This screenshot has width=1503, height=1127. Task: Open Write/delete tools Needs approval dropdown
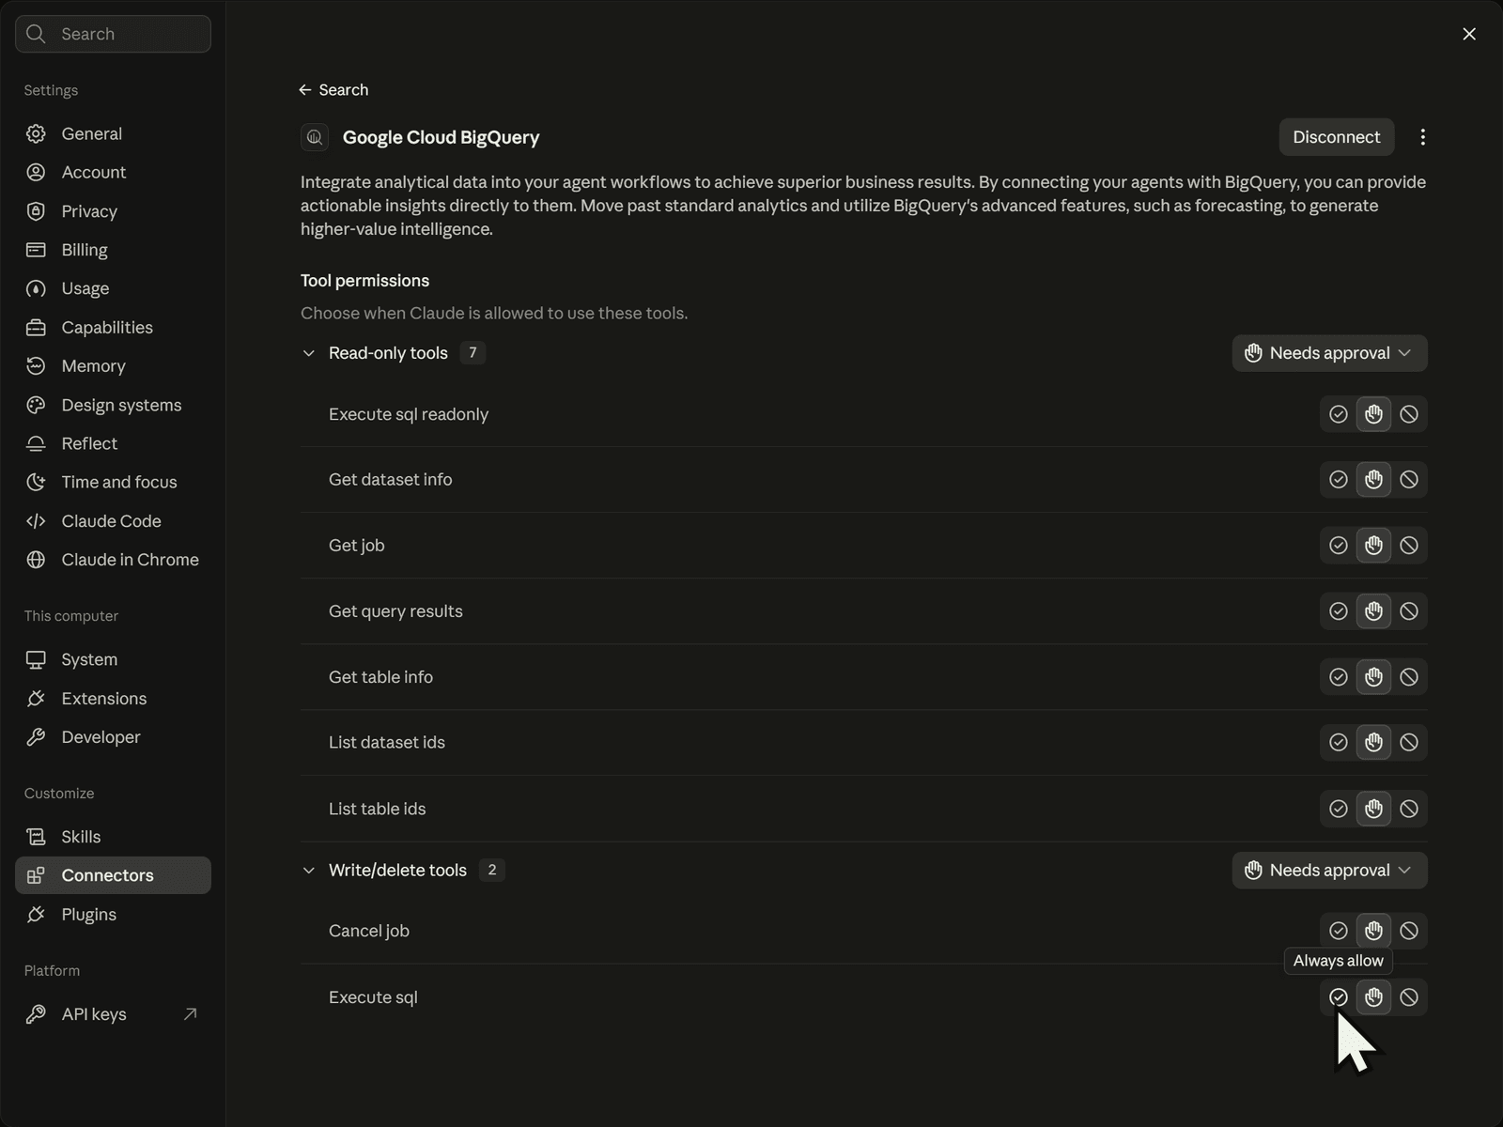click(1329, 871)
